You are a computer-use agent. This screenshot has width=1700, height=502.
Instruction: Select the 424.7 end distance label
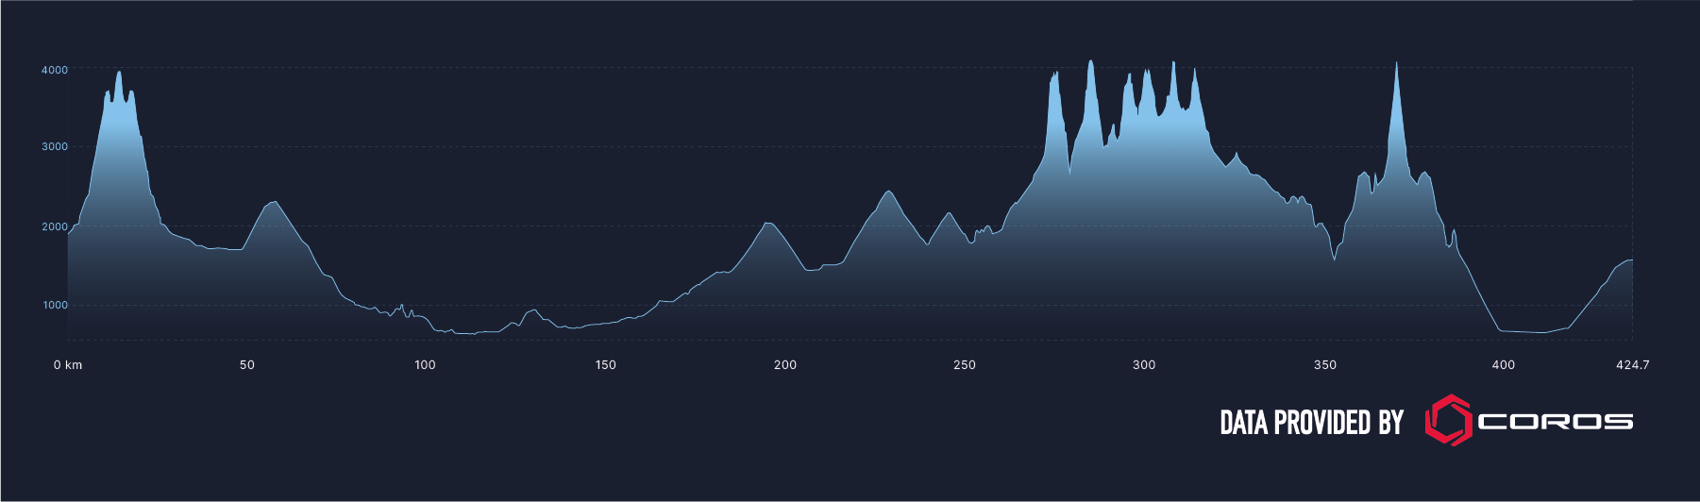(x=1633, y=365)
